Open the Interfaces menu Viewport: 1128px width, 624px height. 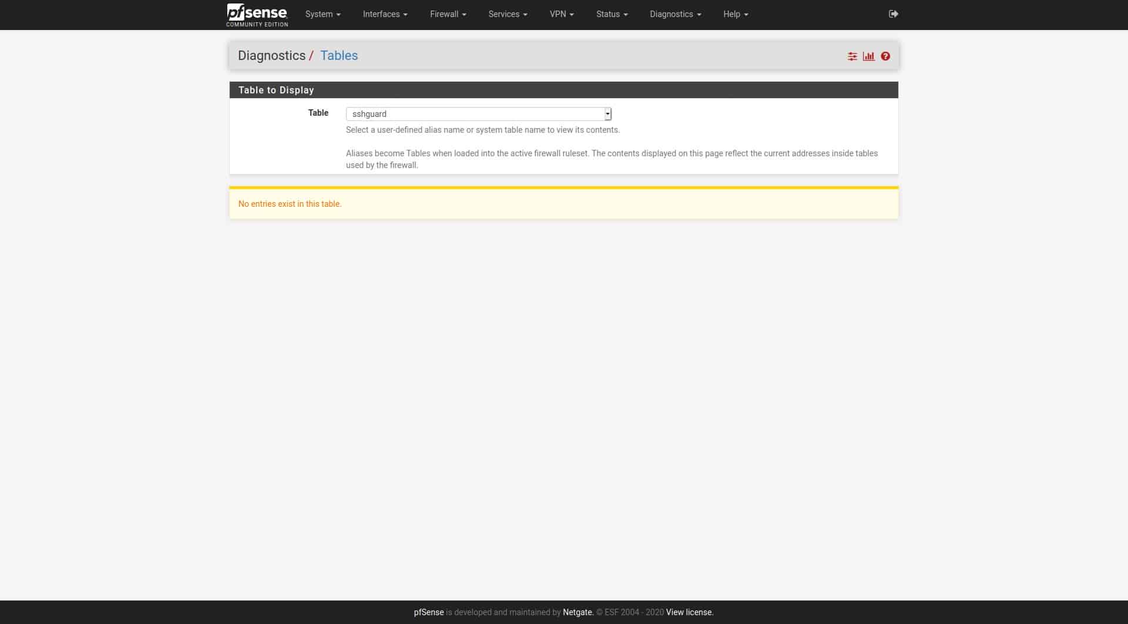[385, 14]
